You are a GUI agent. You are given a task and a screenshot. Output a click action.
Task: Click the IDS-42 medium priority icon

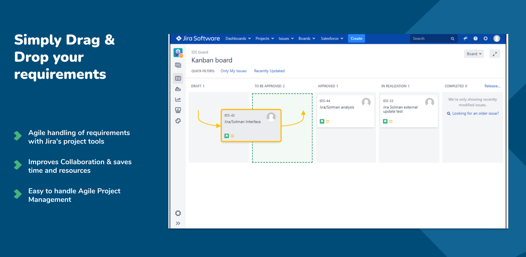[232, 136]
